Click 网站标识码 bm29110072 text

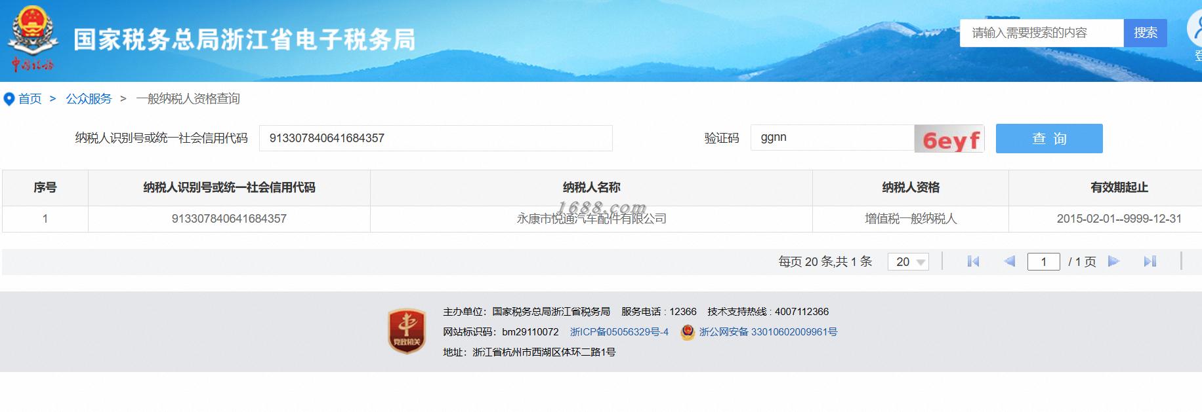click(501, 332)
